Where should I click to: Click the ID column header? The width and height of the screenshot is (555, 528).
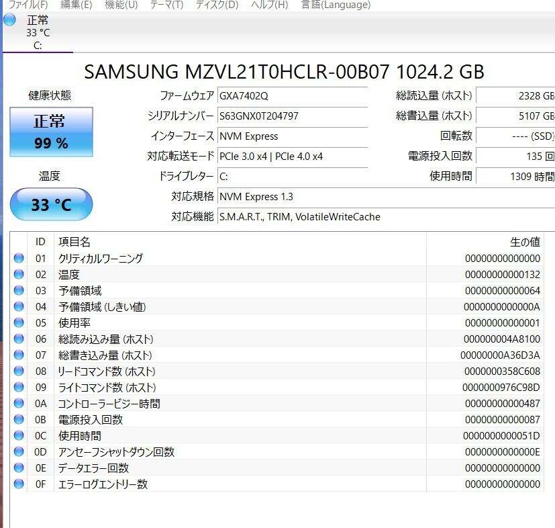tap(40, 242)
